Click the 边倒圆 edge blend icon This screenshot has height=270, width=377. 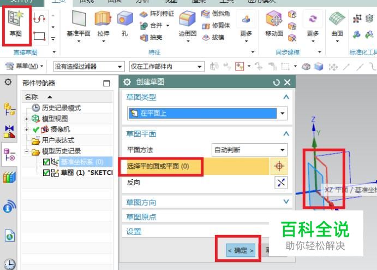[x=187, y=19]
